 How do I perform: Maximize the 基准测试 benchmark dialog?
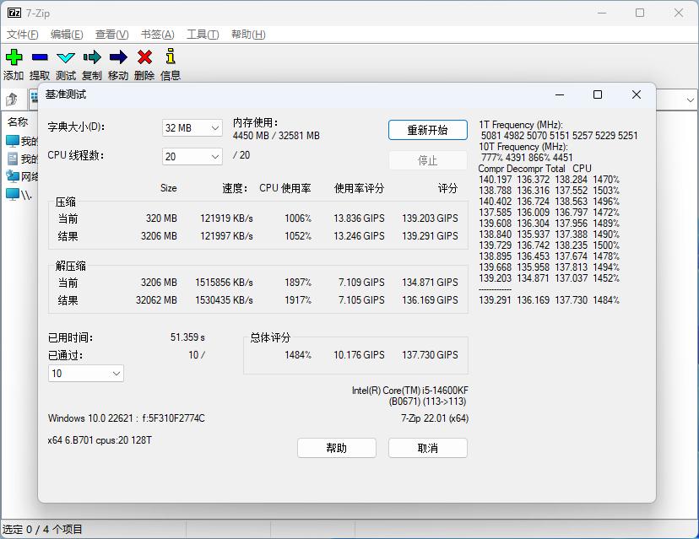[598, 94]
